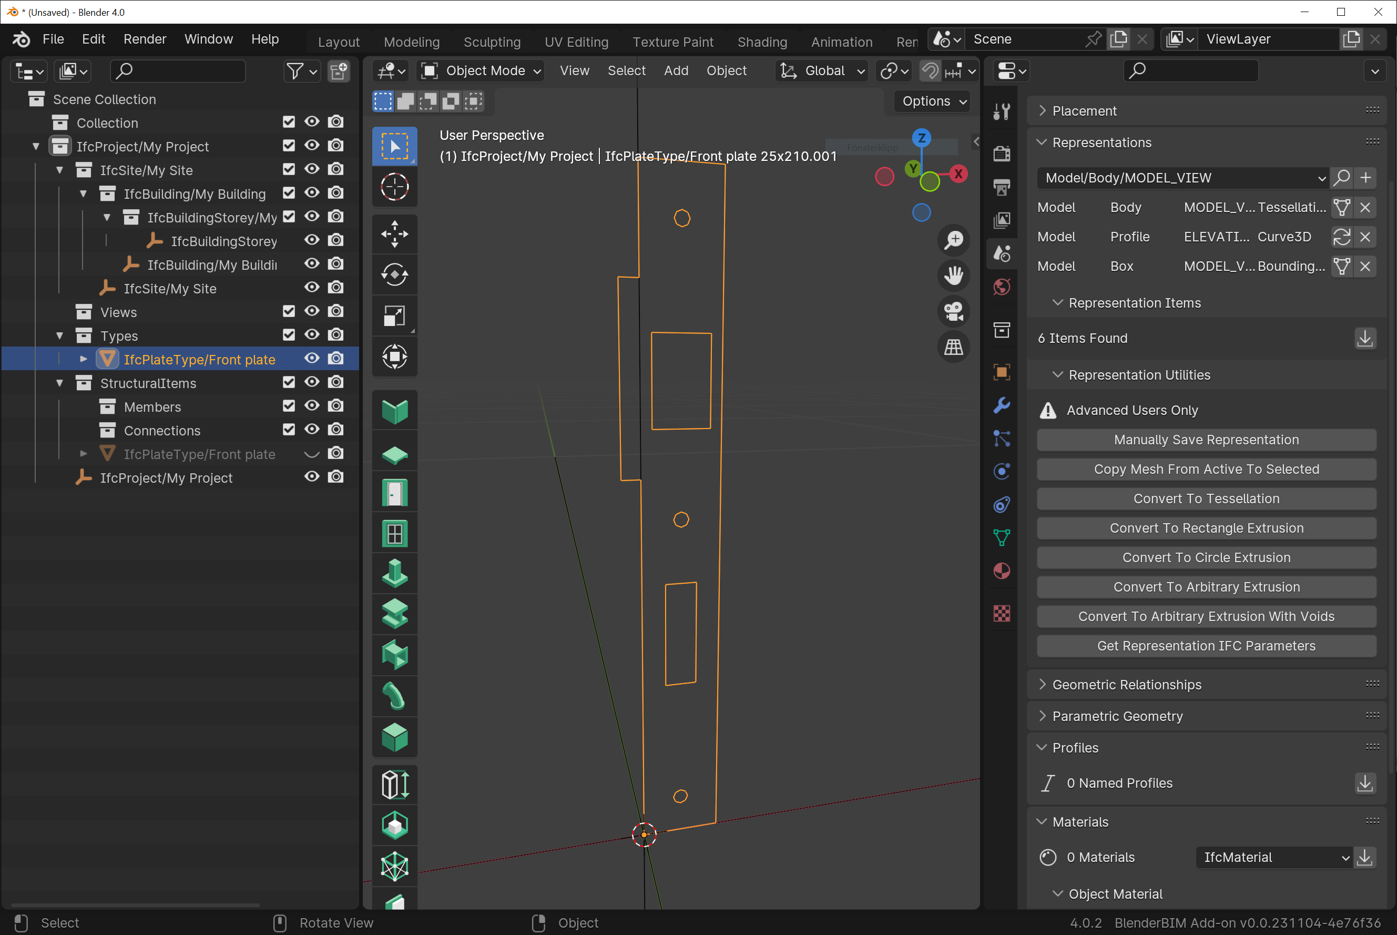This screenshot has width=1397, height=935.
Task: Open the File menu
Action: pyautogui.click(x=53, y=39)
